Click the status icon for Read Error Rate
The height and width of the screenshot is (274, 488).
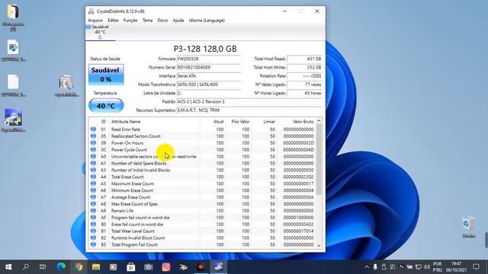point(93,129)
